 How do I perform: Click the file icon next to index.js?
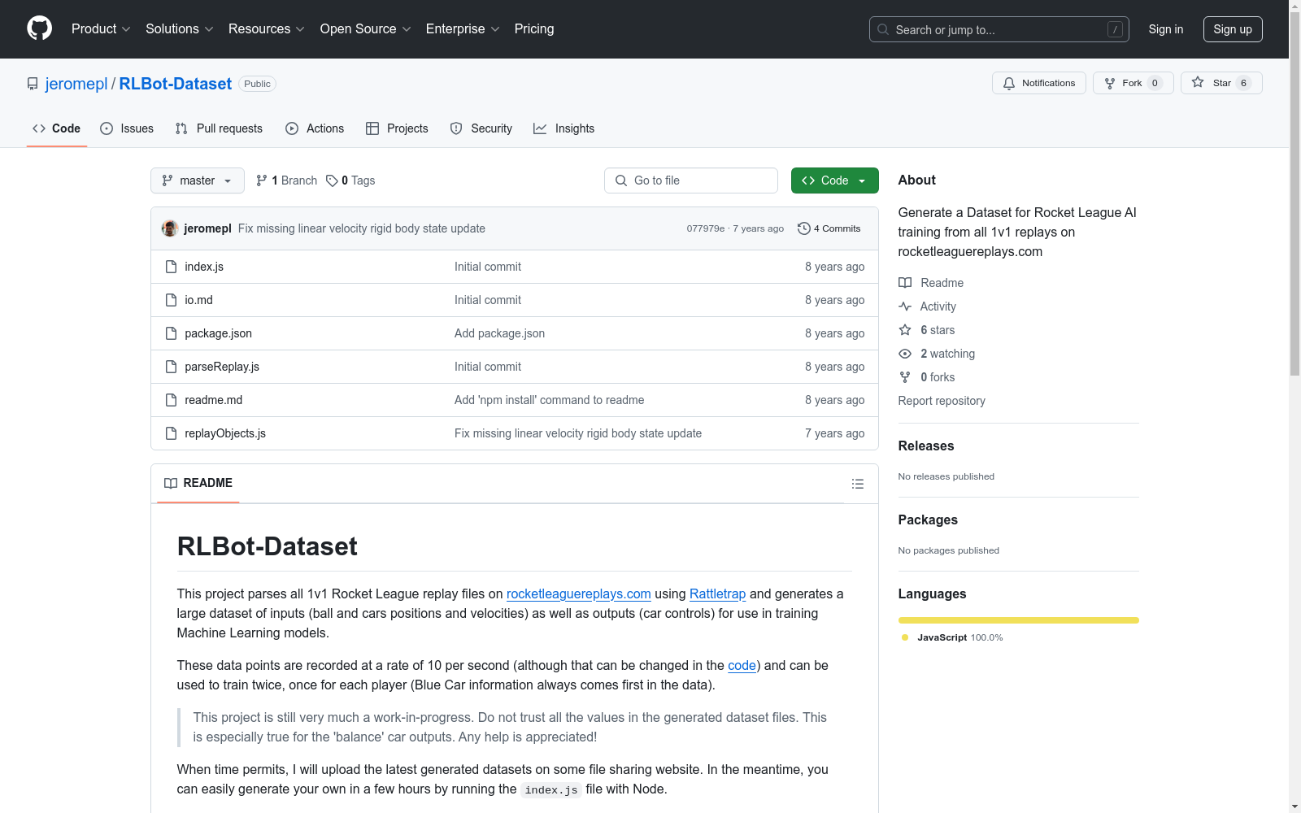(171, 267)
